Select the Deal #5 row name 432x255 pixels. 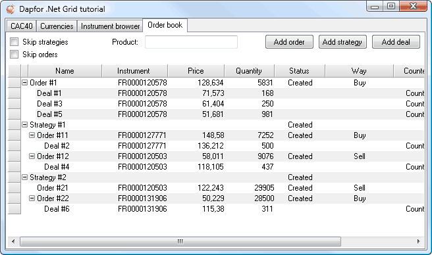click(x=49, y=114)
